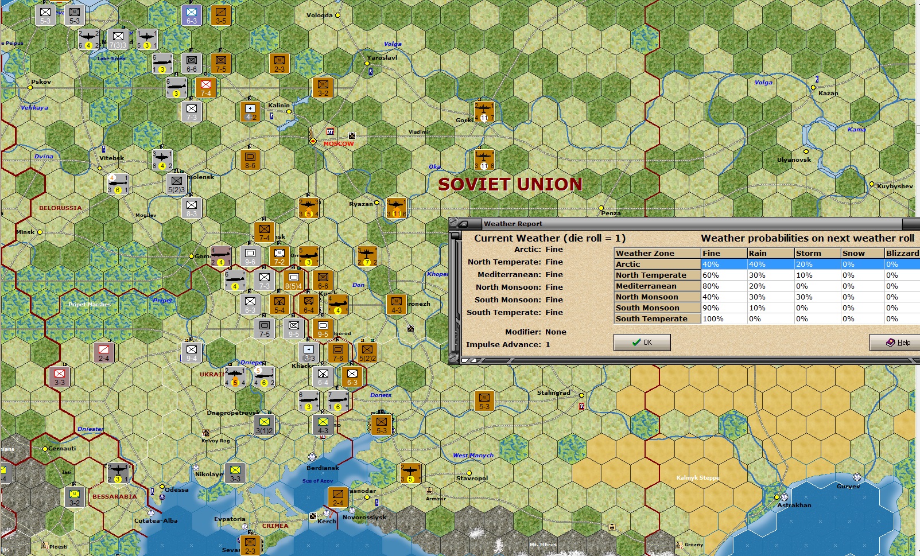Image resolution: width=920 pixels, height=556 pixels.
Task: Select the 8(5)4 brown armor unit
Action: 294,281
